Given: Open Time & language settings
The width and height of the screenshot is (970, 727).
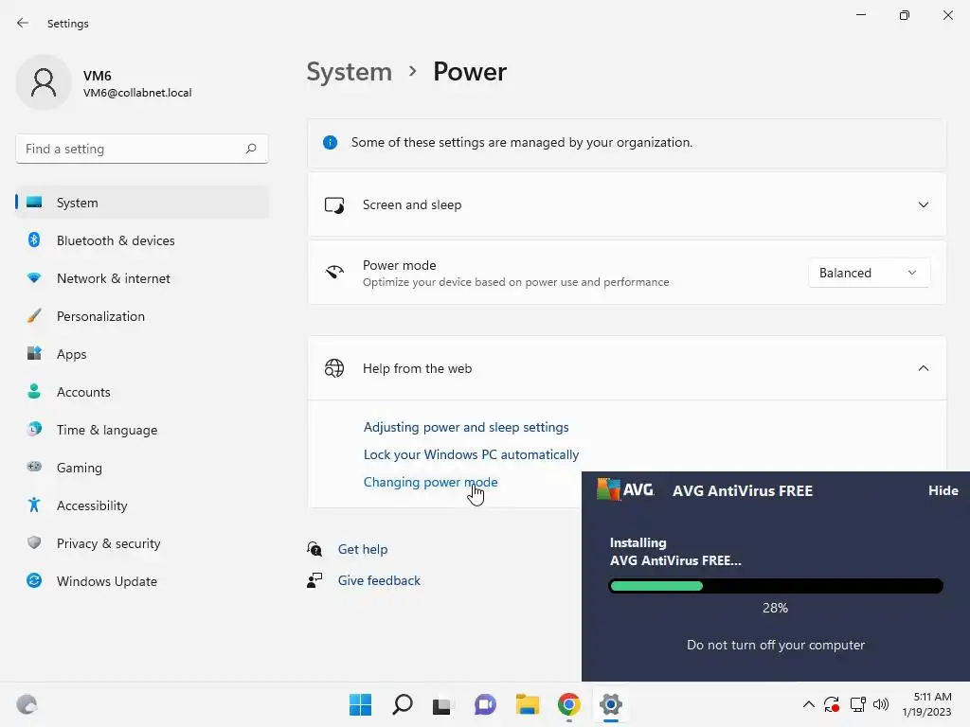Looking at the screenshot, I should tap(142, 430).
